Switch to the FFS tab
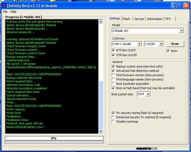The image size is (191, 152). click(x=168, y=19)
